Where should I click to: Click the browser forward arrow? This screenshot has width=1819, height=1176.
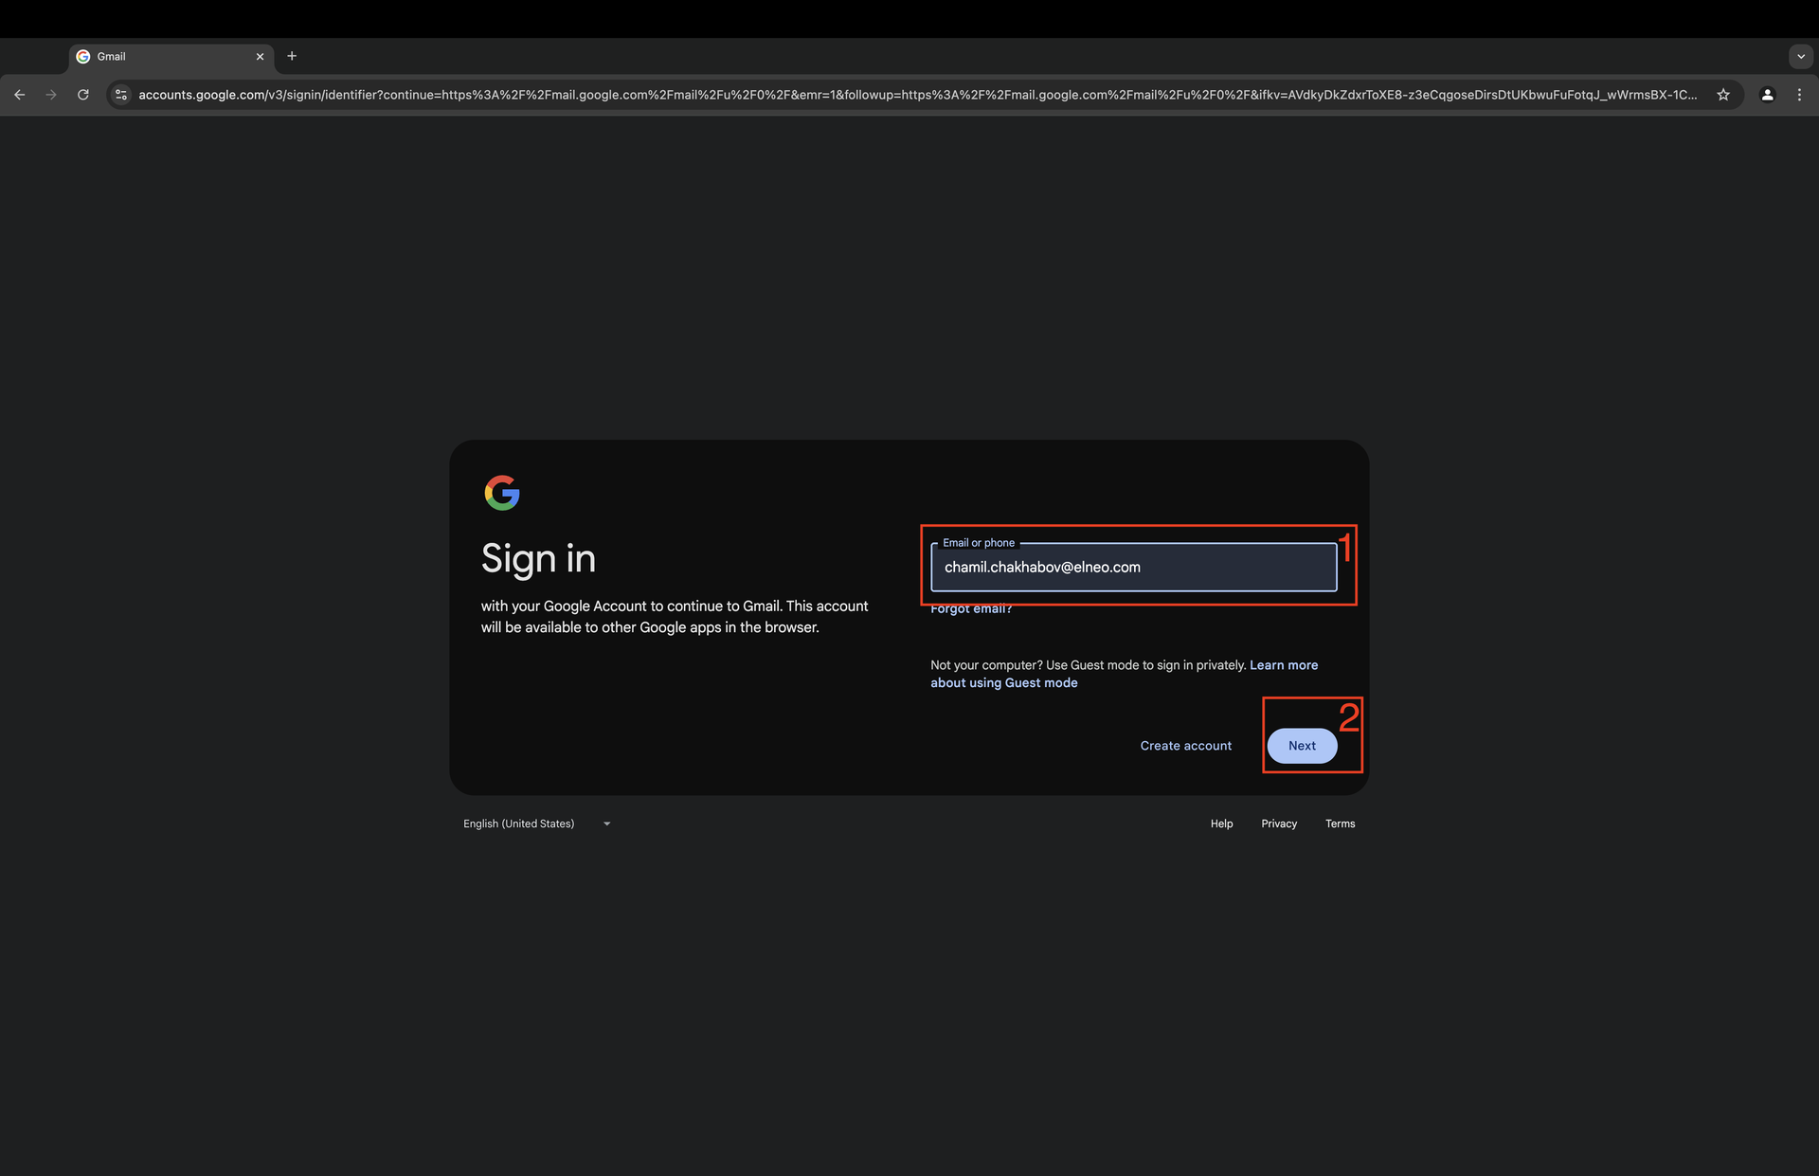click(x=51, y=95)
